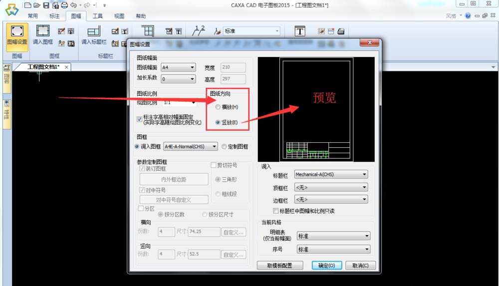Click the edit title block icon in 标题栏 group
This screenshot has height=286, width=499.
click(115, 31)
